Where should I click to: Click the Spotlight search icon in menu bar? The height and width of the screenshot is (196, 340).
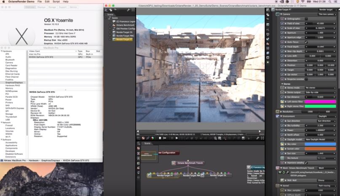pos(329,2)
